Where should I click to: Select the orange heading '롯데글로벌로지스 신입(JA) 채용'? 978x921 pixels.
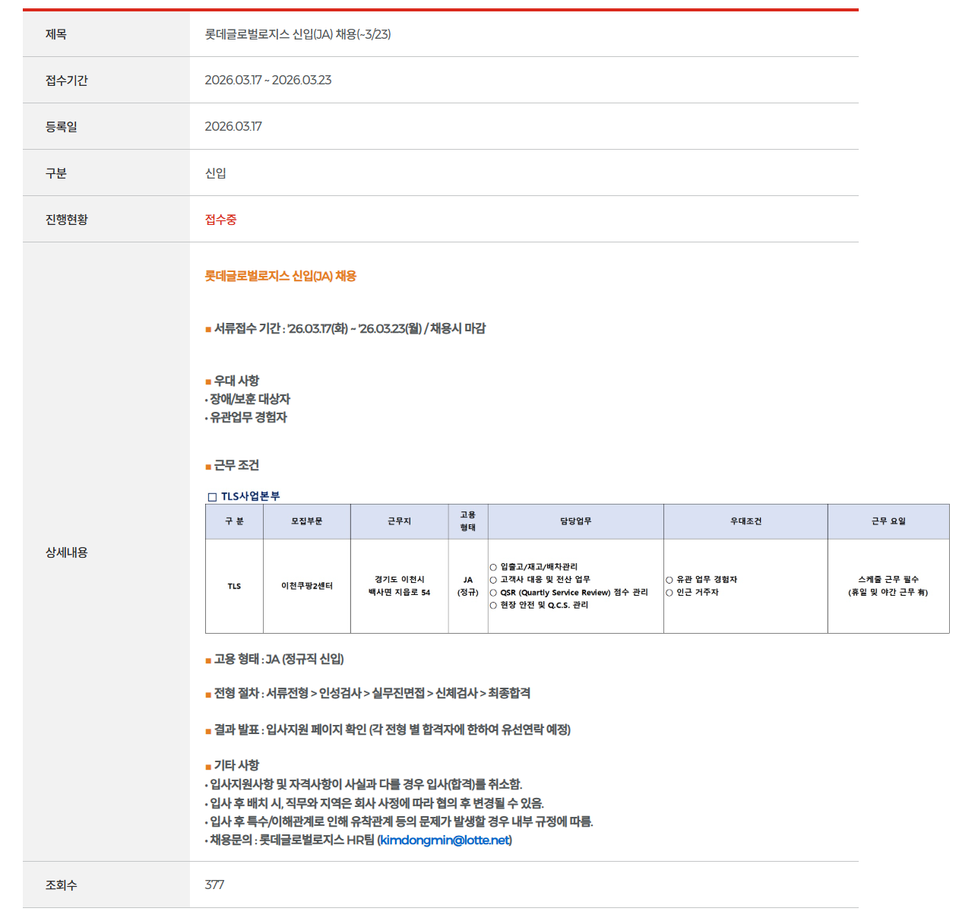(280, 276)
